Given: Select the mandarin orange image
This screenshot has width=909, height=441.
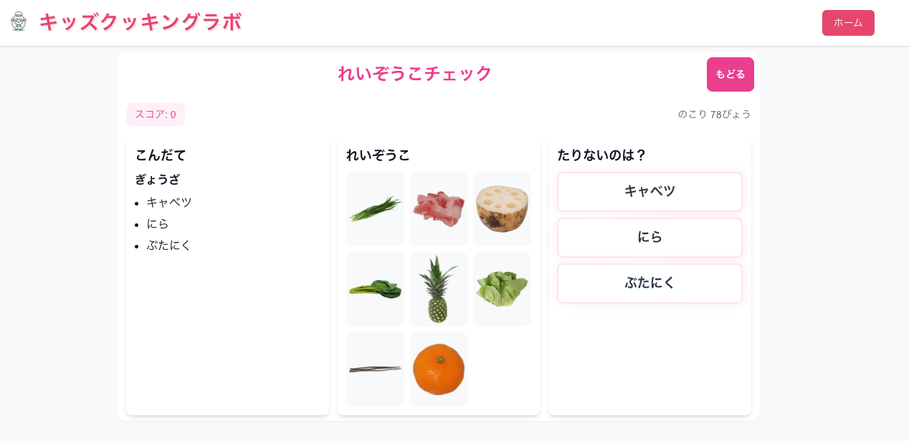Looking at the screenshot, I should (x=439, y=369).
